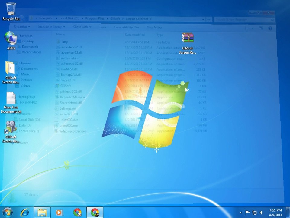This screenshot has width=290, height=218.
Task: Select Homegroup in the navigation pane
Action: coord(26,97)
